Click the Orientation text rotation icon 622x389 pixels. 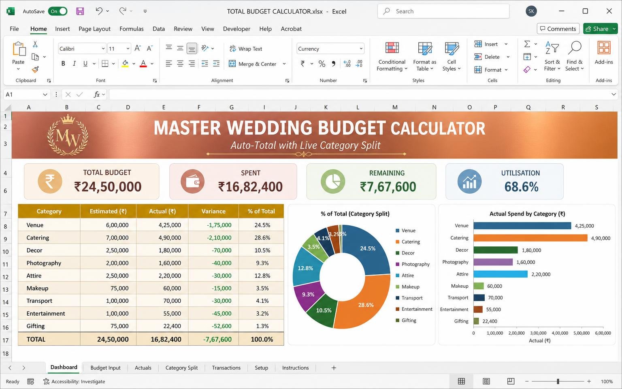point(205,48)
